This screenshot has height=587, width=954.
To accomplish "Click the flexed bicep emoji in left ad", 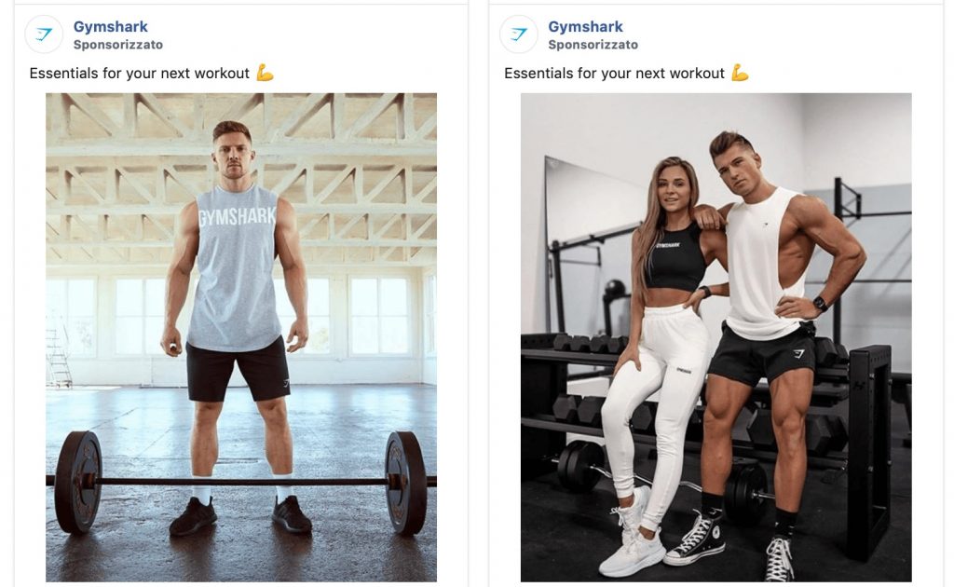I will [x=265, y=73].
